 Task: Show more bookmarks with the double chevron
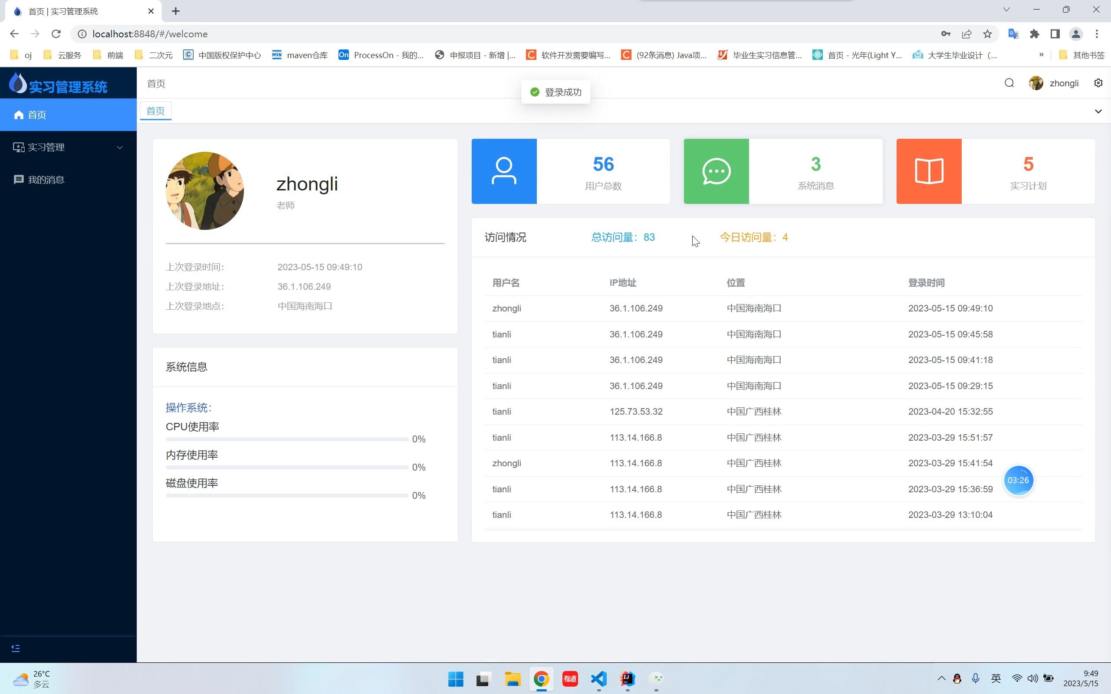pos(1041,55)
